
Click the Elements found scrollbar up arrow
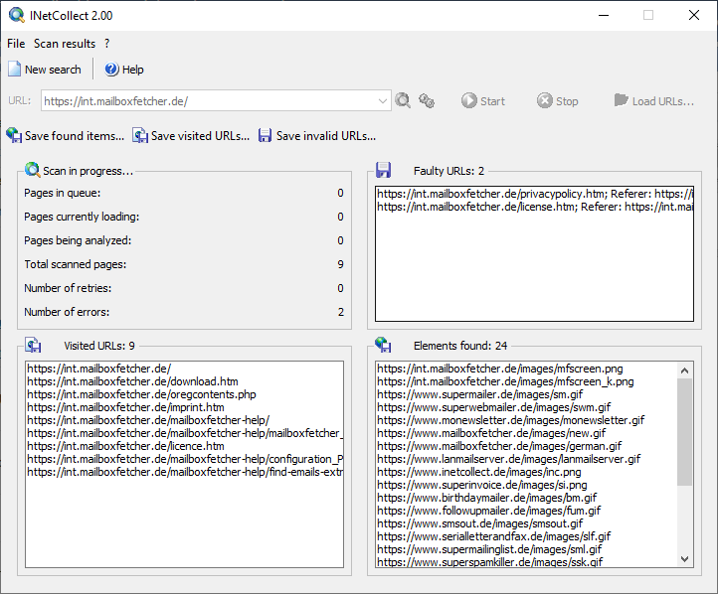pos(684,371)
